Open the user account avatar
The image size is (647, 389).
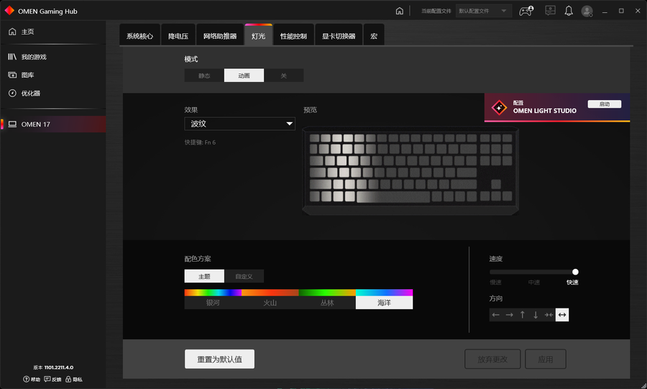point(587,11)
